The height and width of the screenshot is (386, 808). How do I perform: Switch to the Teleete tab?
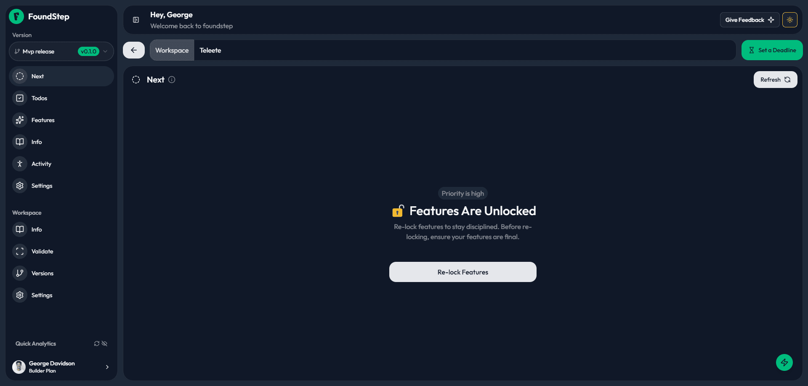[210, 50]
